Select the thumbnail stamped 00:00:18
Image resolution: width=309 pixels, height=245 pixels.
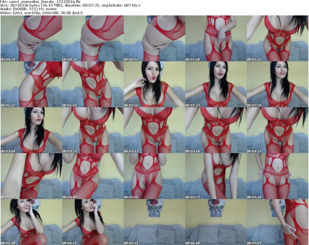(31, 38)
